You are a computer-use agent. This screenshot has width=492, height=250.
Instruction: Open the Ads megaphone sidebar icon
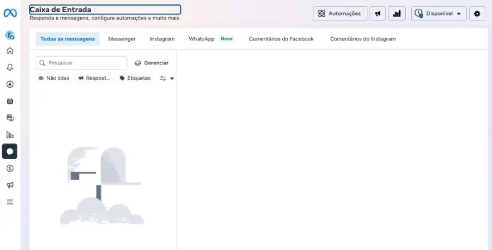coord(10,185)
